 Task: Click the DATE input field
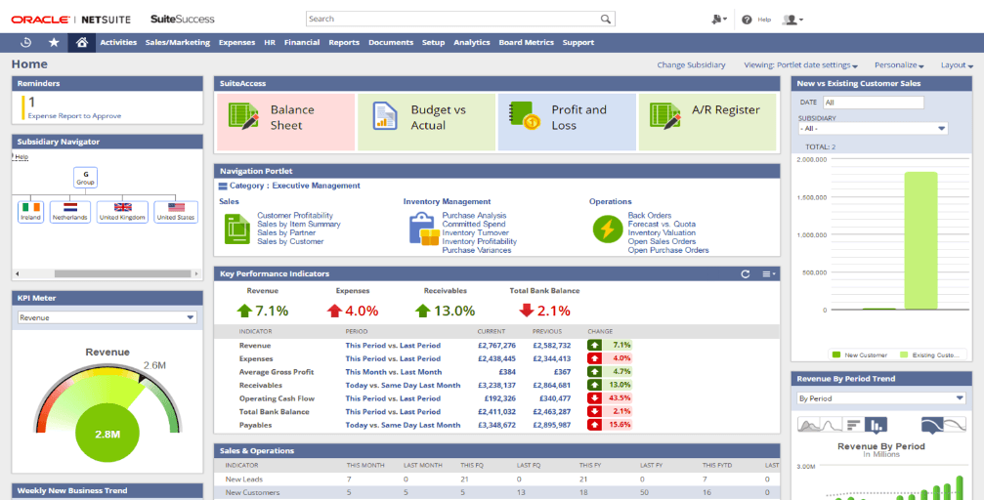pyautogui.click(x=873, y=103)
